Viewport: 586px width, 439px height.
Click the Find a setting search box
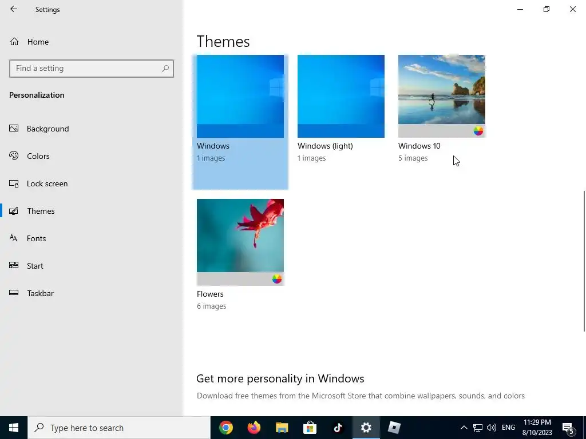[x=92, y=69]
